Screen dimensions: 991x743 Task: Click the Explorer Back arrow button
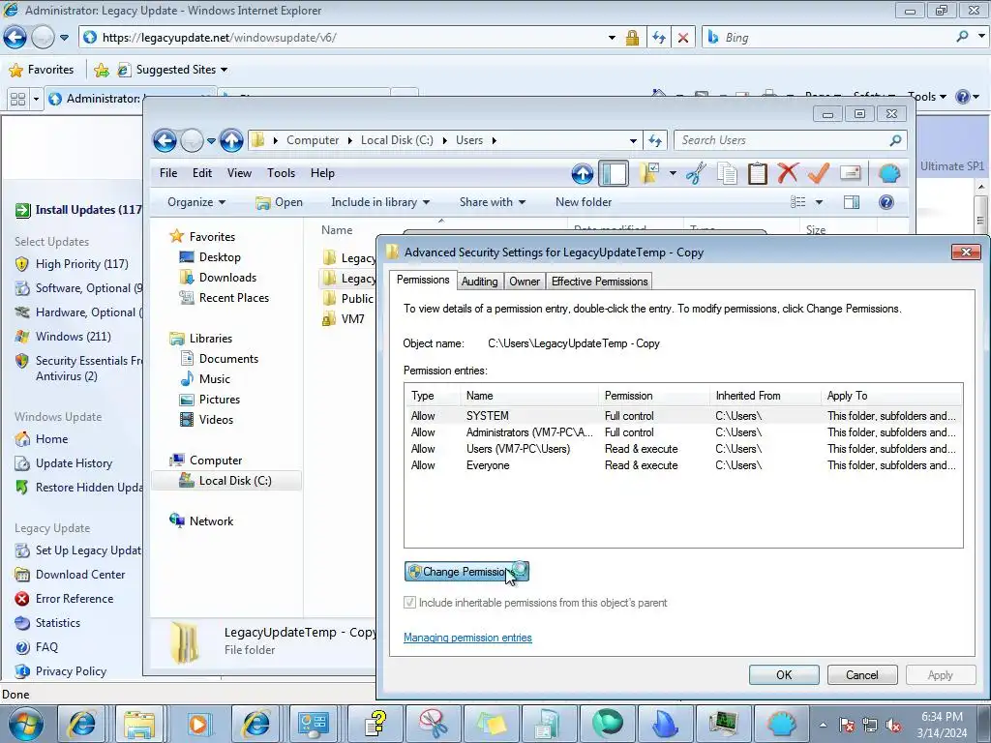165,140
